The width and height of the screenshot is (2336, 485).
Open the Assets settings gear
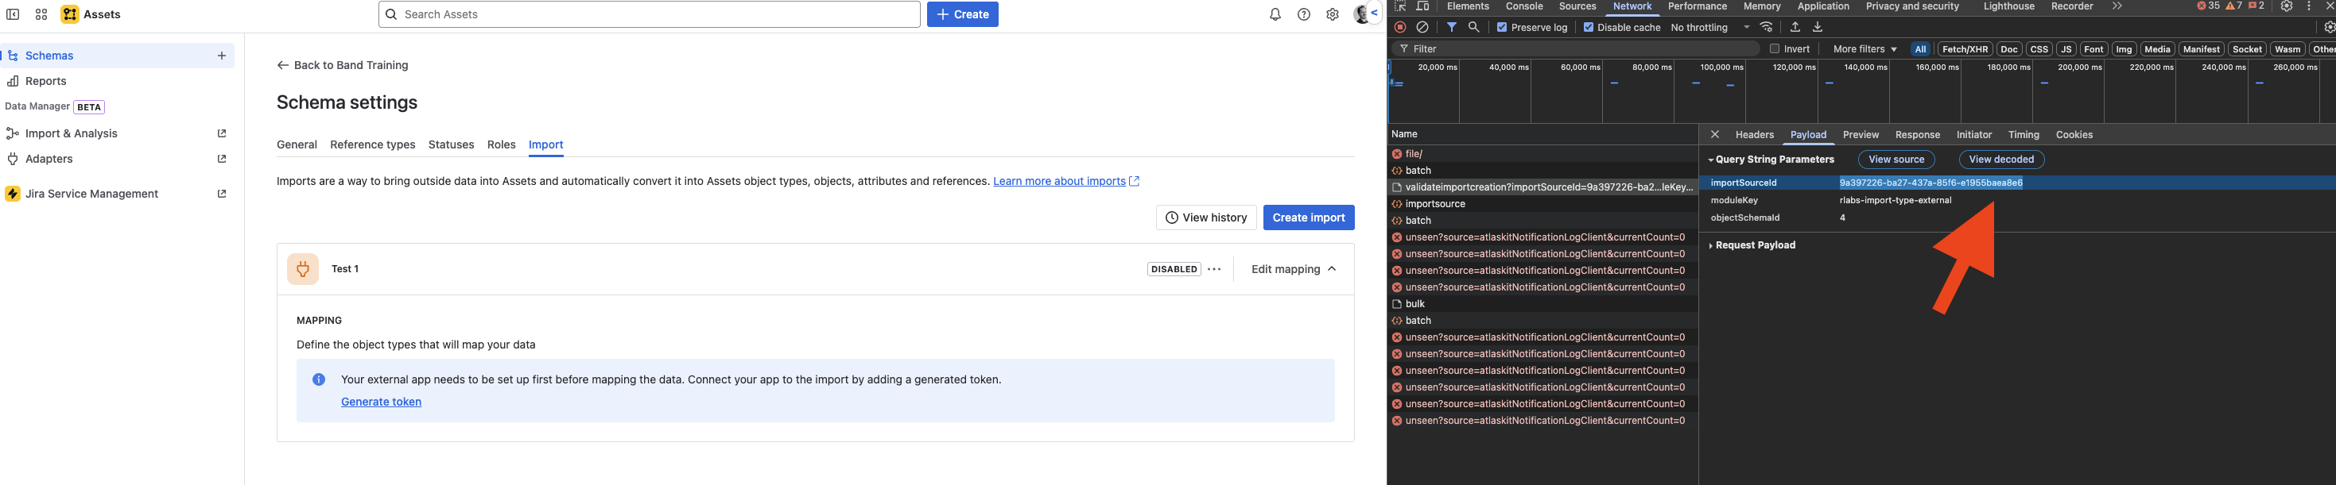point(1332,14)
